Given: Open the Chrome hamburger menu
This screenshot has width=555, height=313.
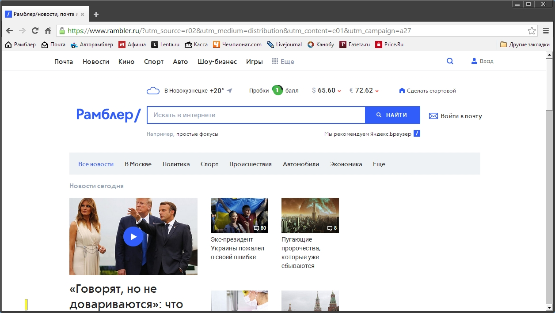Looking at the screenshot, I should coord(546,31).
